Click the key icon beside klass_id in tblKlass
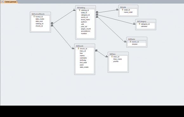 click(112, 57)
